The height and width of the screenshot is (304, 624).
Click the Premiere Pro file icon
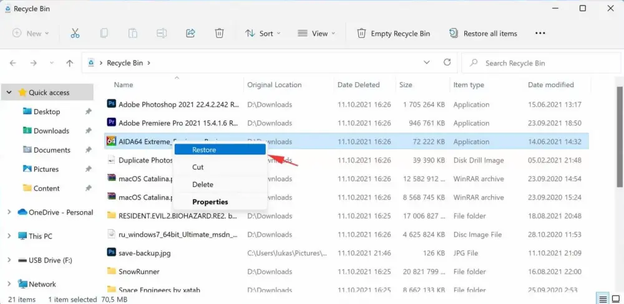point(112,122)
